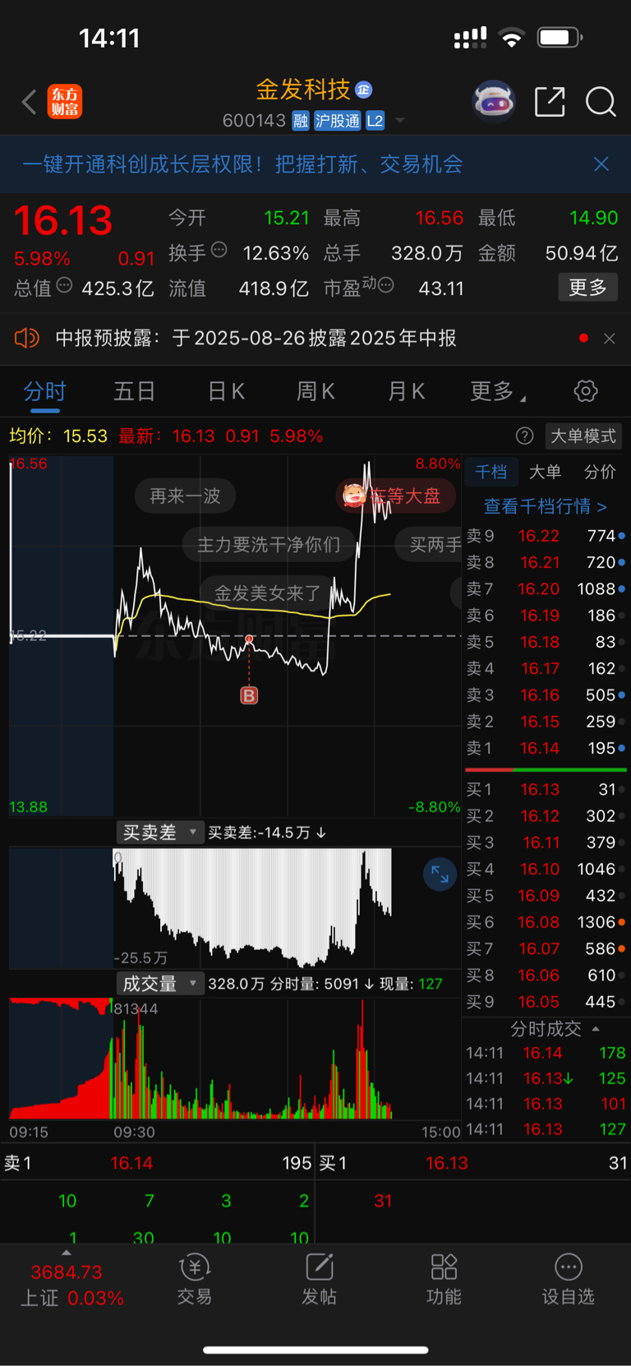Tap the 设自选 watchlist icon

click(568, 1281)
